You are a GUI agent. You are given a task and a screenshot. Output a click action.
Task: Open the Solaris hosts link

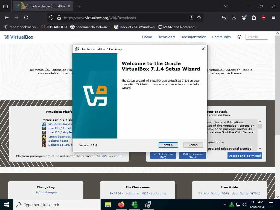tap(58, 141)
